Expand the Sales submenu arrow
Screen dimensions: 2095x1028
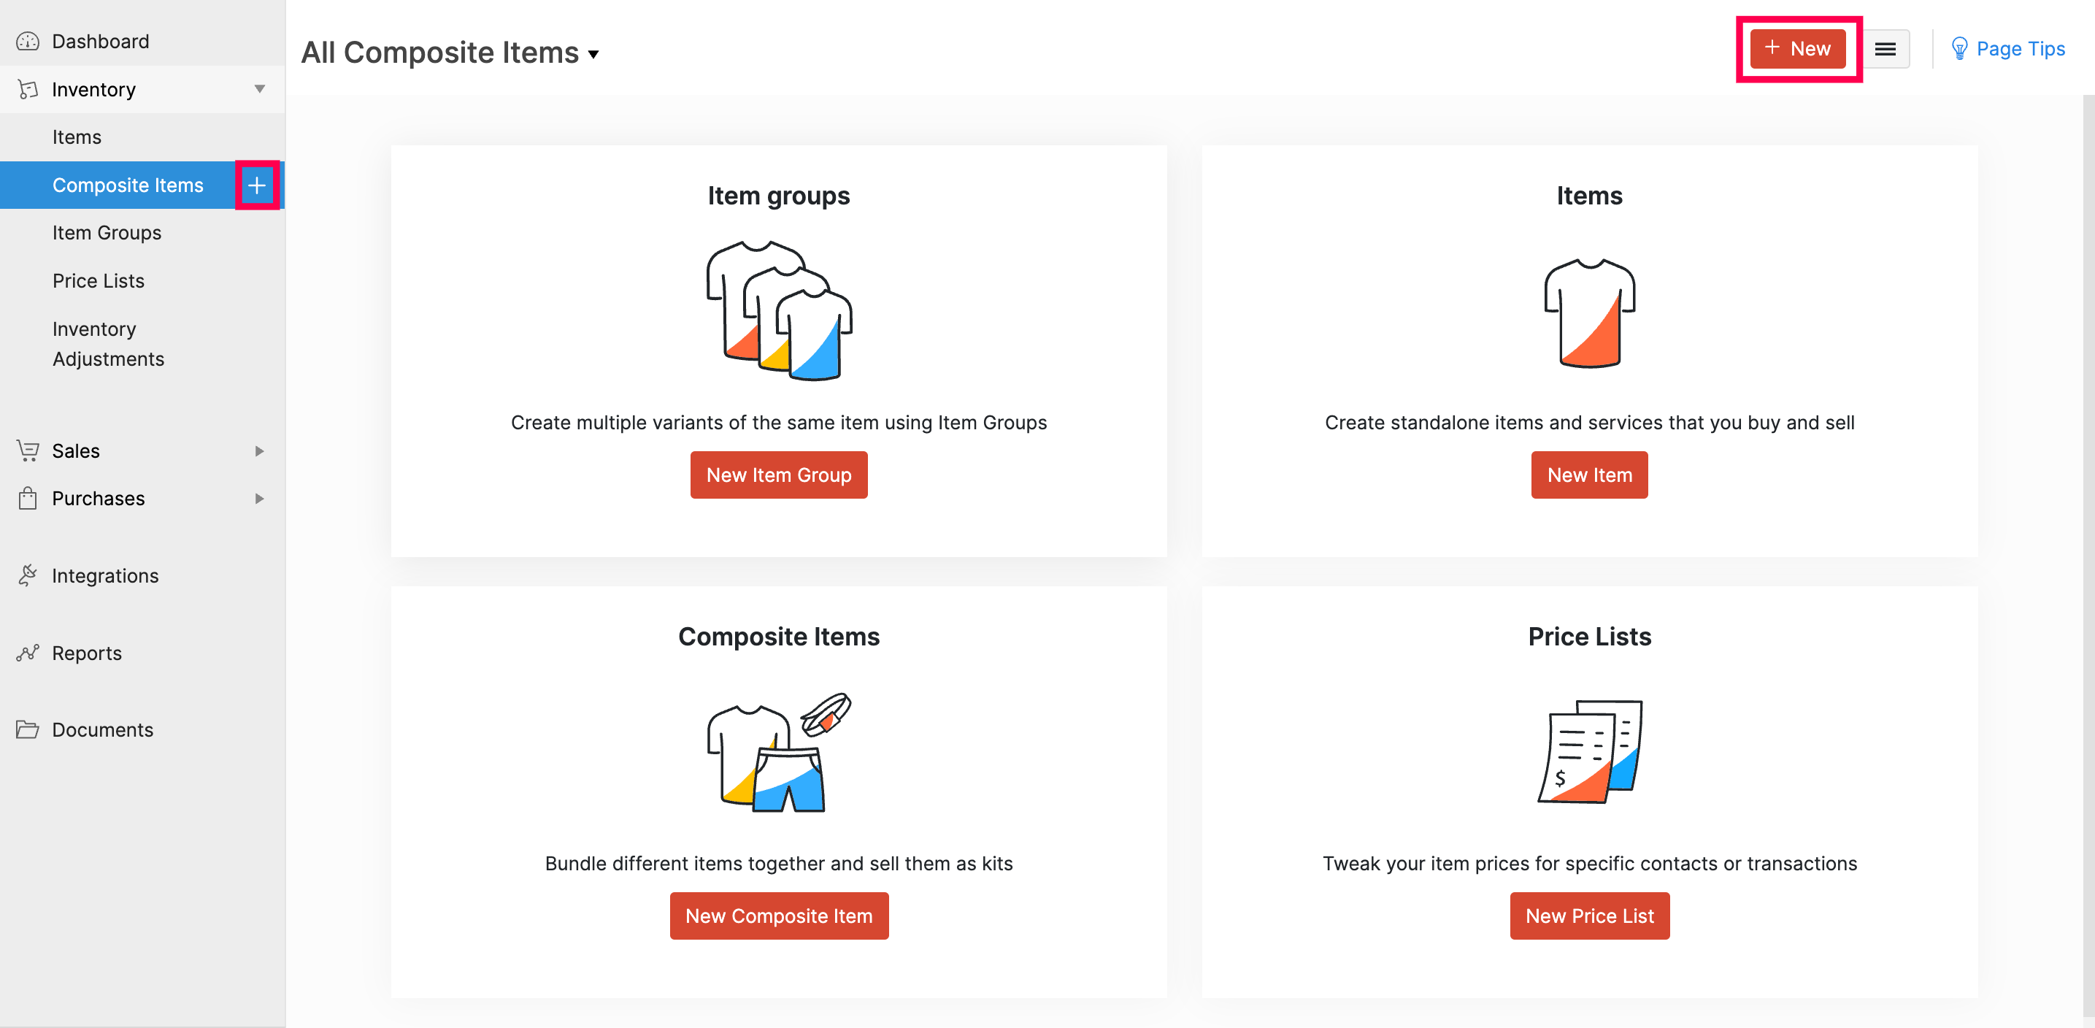click(259, 450)
